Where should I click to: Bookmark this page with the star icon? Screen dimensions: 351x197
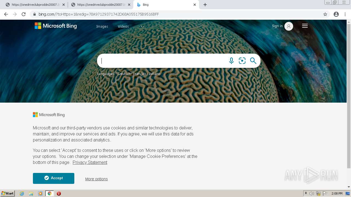(325, 14)
